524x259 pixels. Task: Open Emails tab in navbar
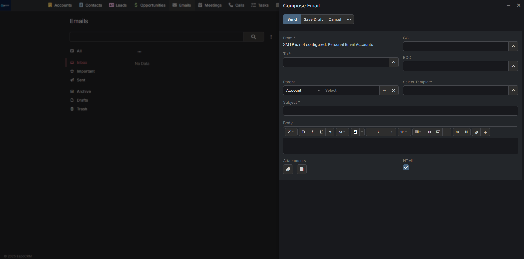[x=182, y=5]
